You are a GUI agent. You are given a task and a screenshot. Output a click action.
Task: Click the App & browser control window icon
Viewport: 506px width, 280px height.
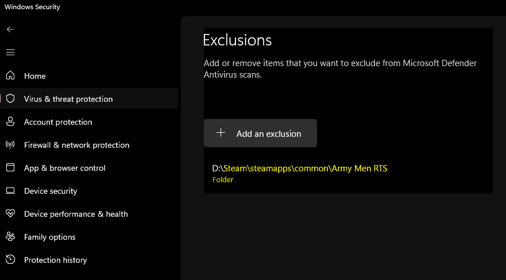10,168
